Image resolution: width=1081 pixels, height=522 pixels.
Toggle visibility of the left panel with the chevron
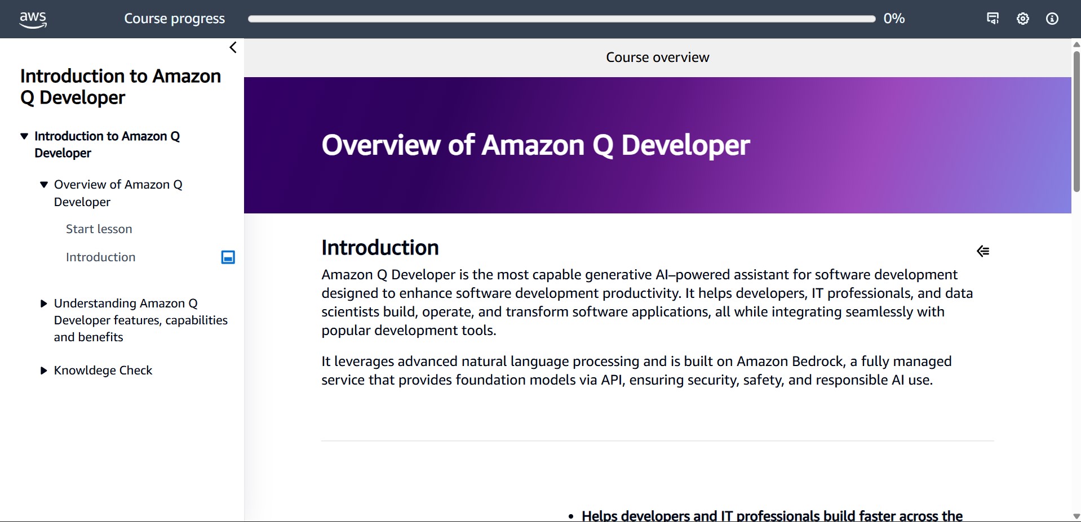tap(233, 47)
